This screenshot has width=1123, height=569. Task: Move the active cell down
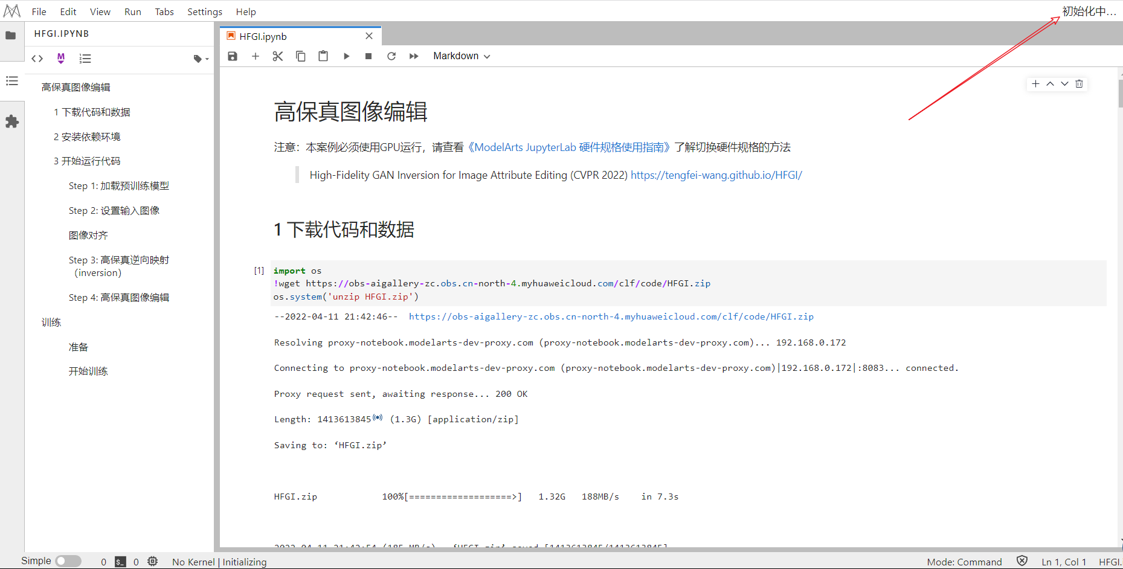1064,84
